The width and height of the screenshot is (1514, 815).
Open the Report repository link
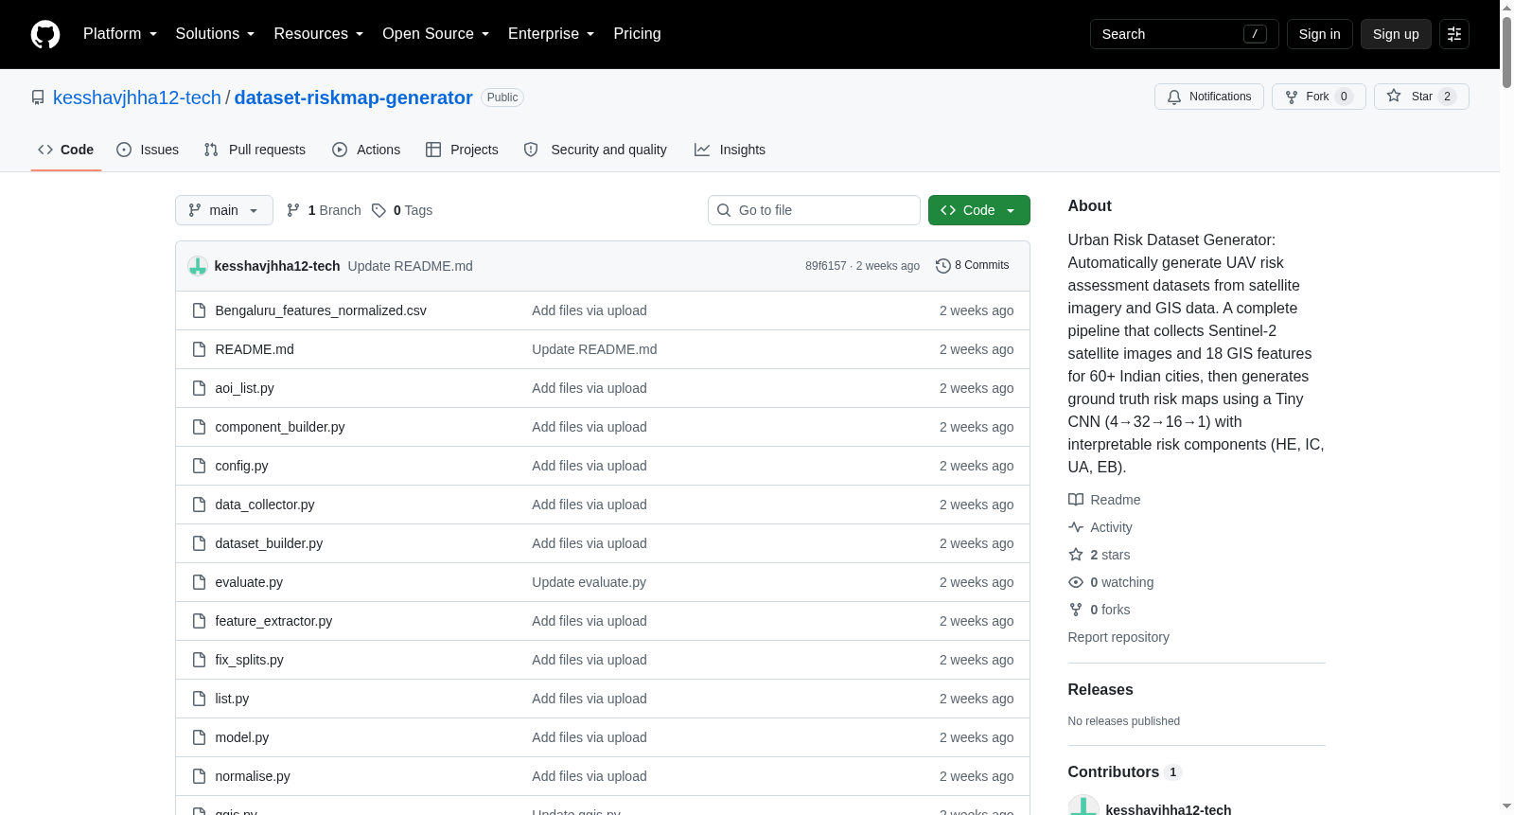1118,637
